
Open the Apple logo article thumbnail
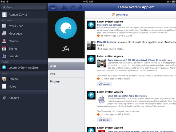[x=102, y=99]
